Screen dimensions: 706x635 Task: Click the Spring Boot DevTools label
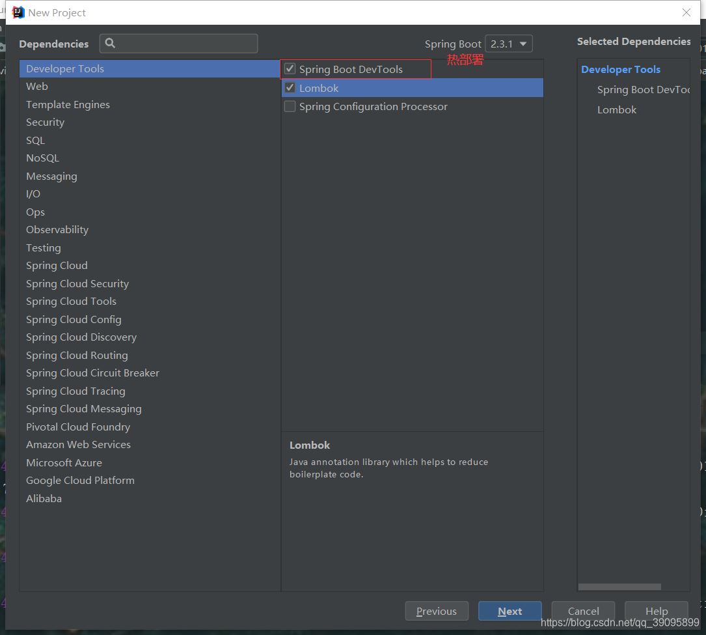351,70
